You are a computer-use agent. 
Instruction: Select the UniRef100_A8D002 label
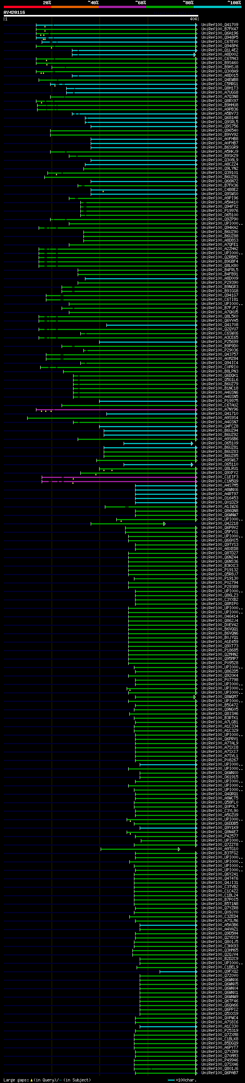219,54
